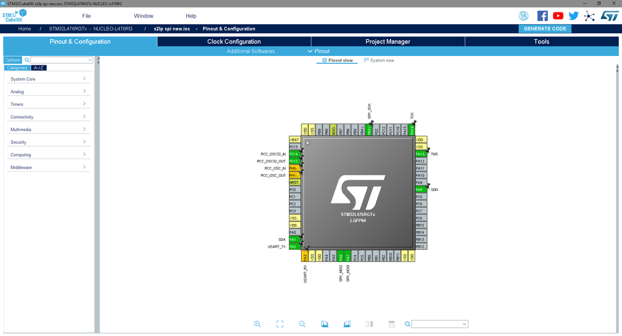Image resolution: width=622 pixels, height=336 pixels.
Task: Open the peripheral search combo box
Action: point(62,60)
